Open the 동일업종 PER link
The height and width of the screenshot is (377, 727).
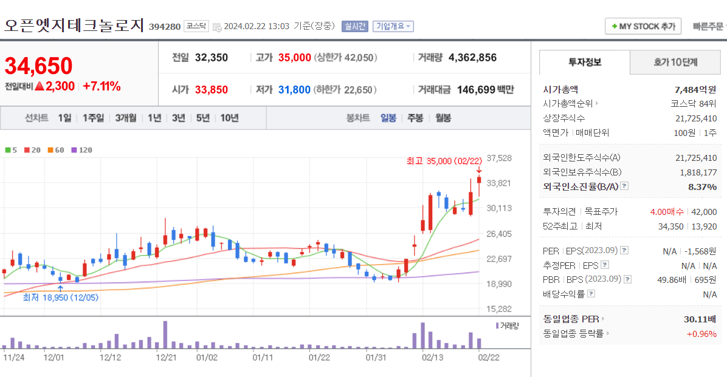[571, 319]
